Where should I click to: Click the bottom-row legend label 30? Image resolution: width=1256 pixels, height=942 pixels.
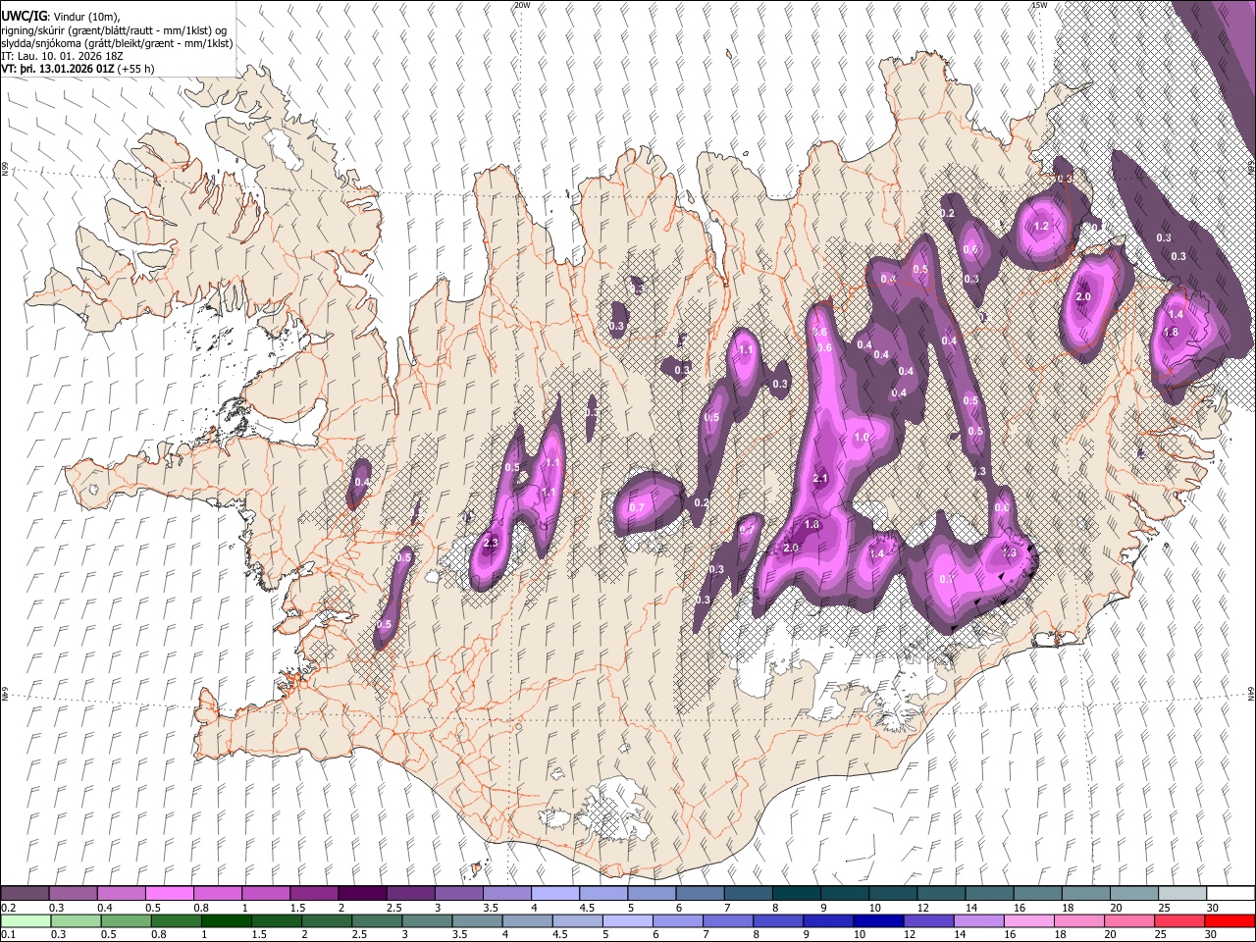[x=1213, y=935]
